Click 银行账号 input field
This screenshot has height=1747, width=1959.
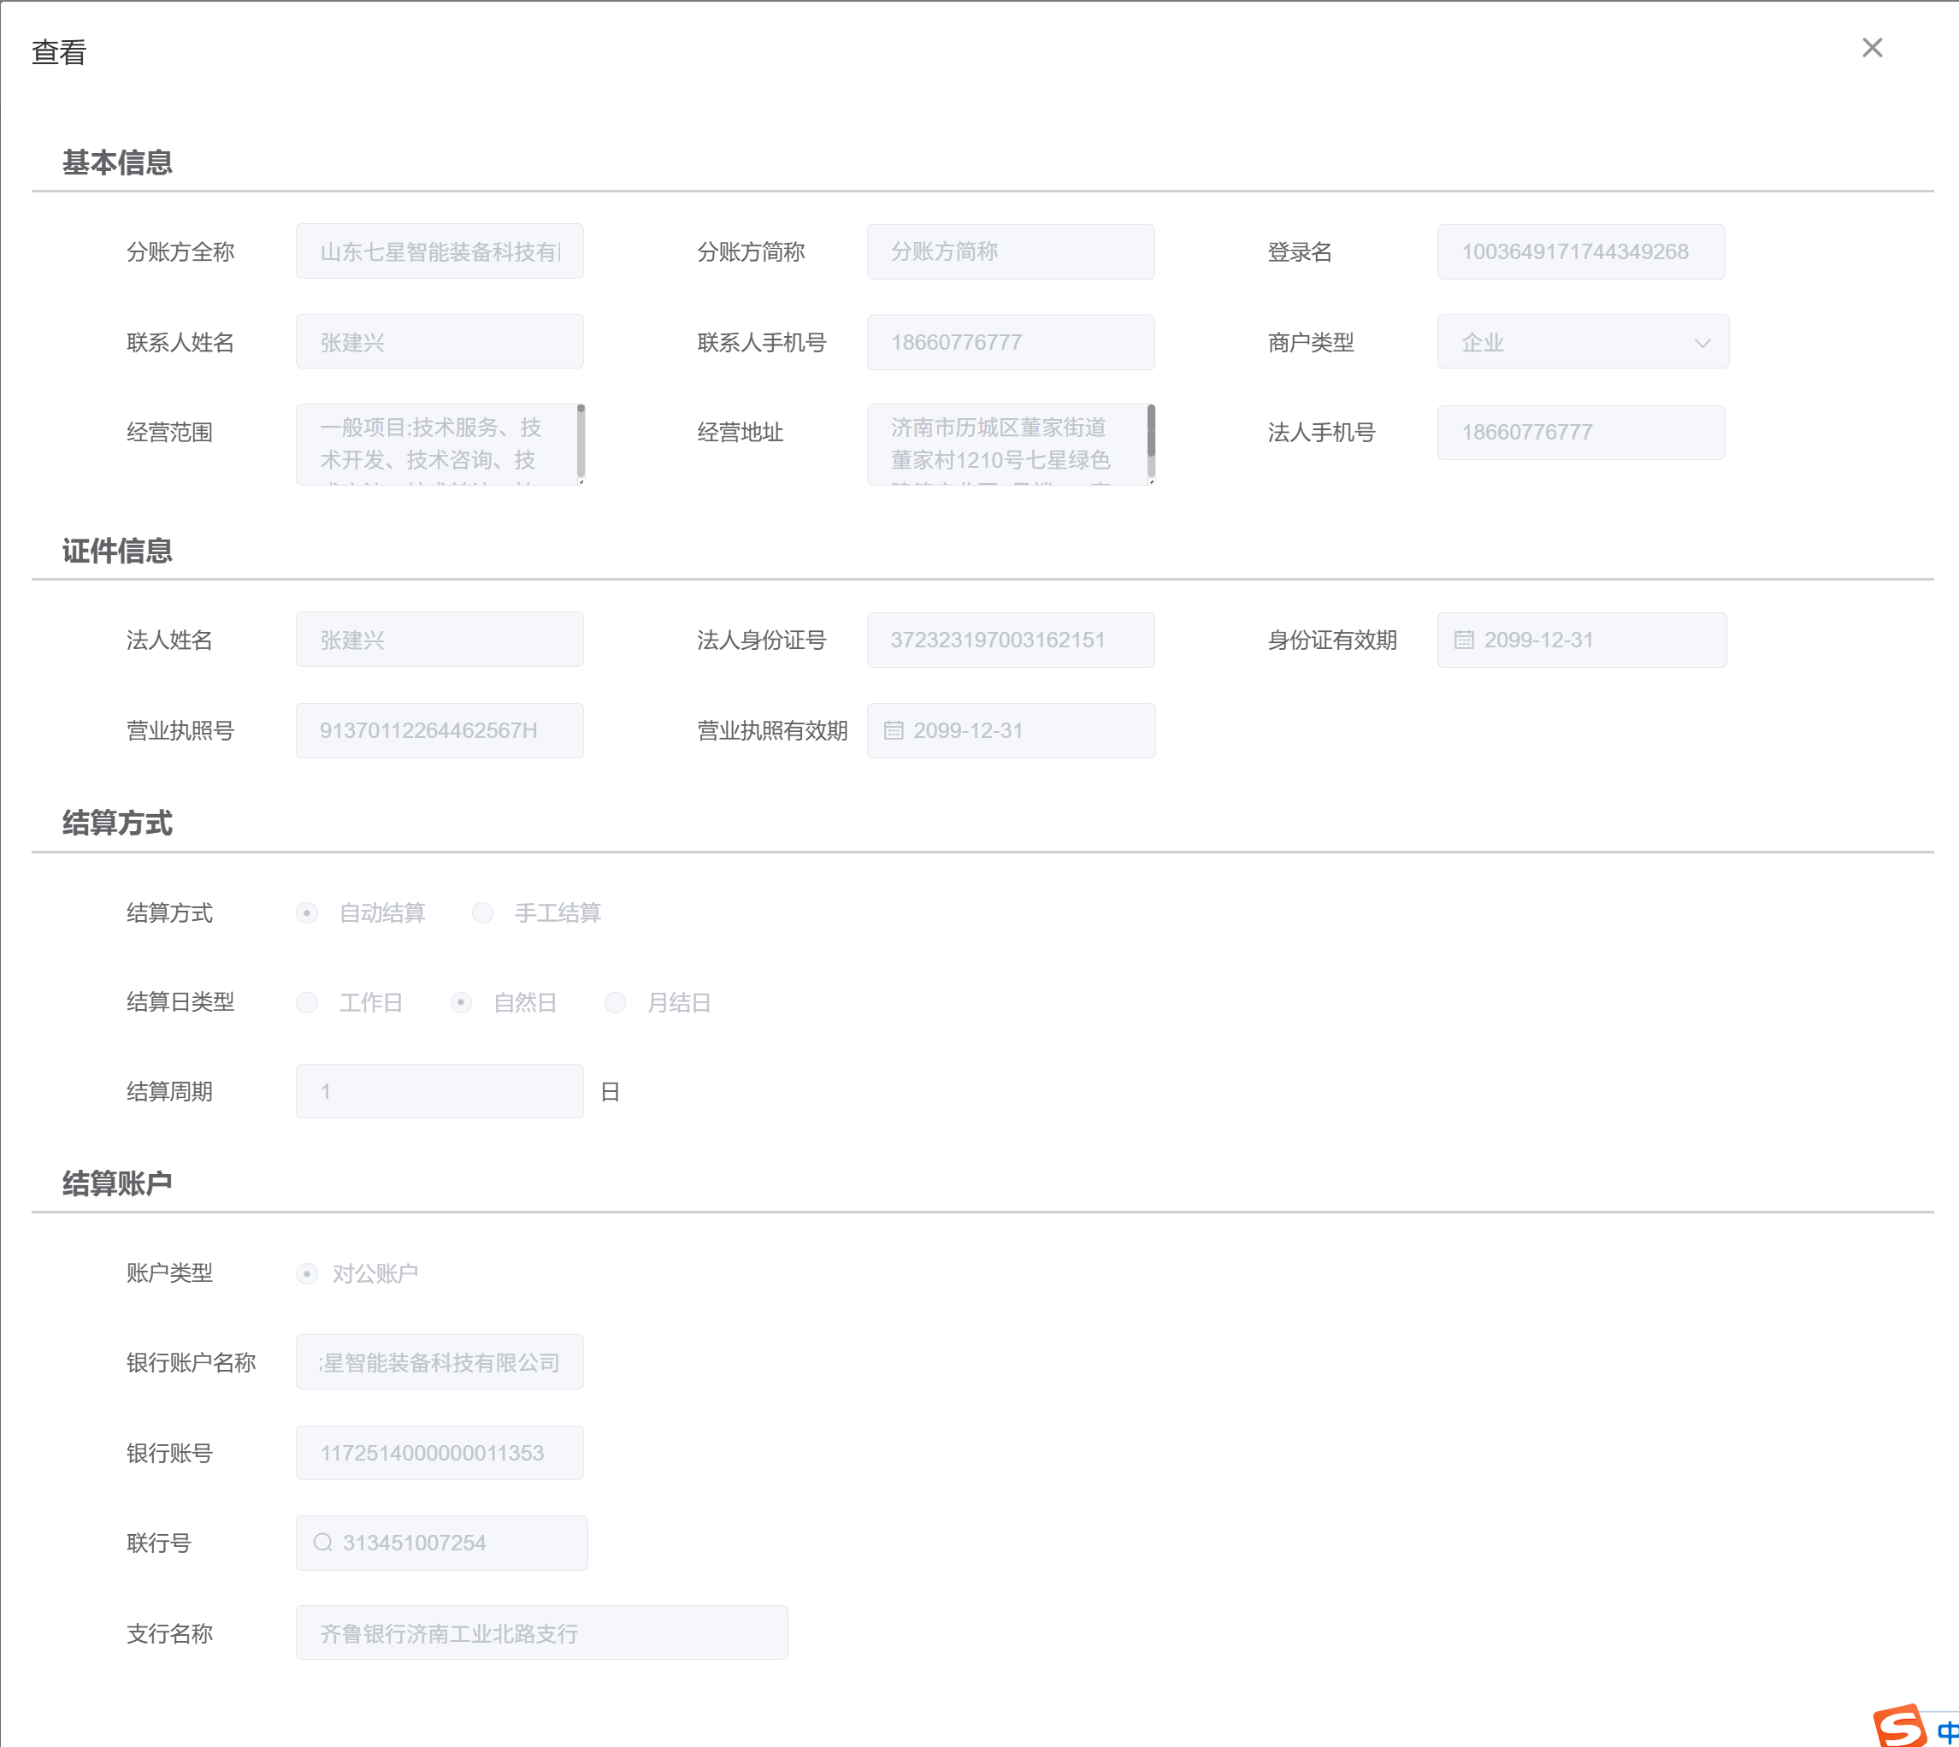[x=440, y=1452]
